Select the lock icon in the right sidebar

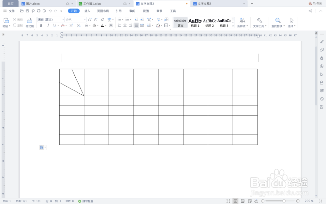(321, 83)
